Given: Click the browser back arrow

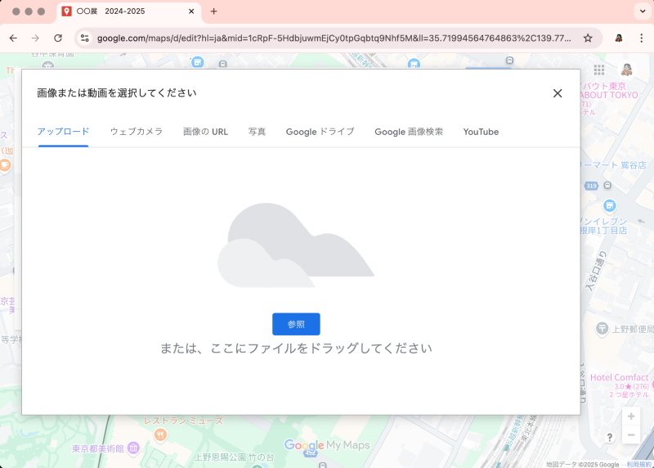Looking at the screenshot, I should [x=13, y=38].
